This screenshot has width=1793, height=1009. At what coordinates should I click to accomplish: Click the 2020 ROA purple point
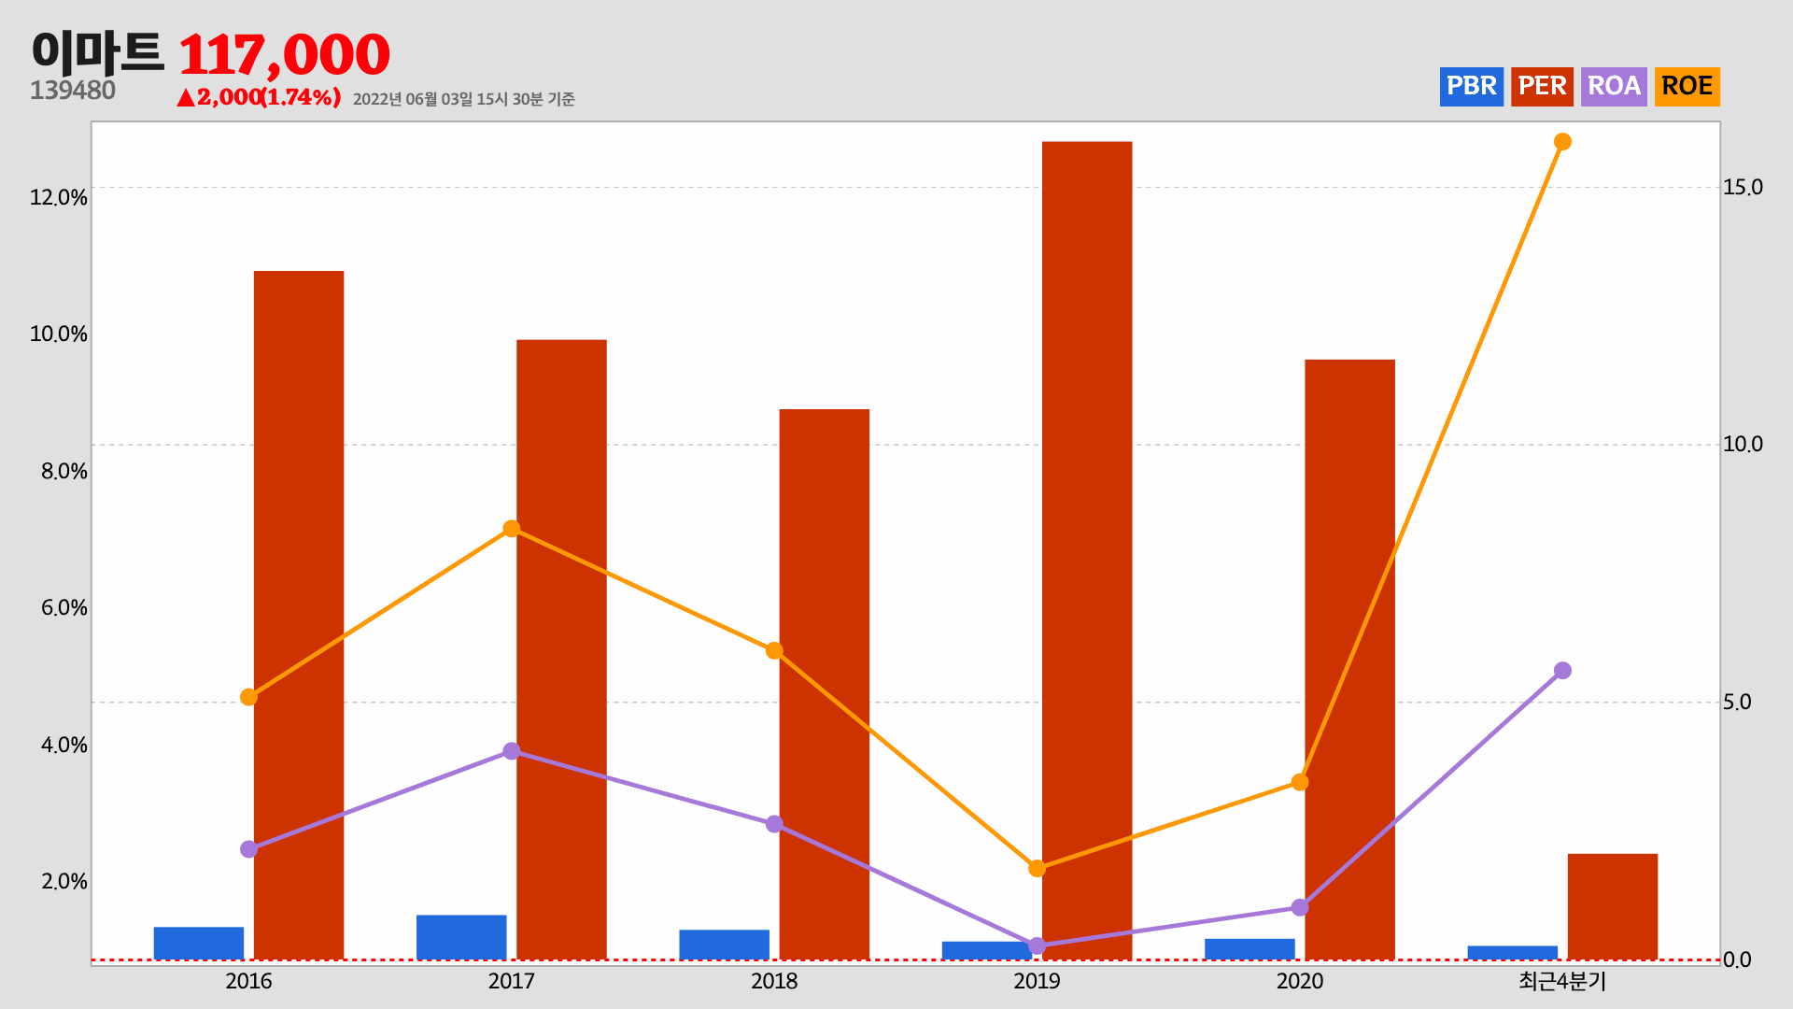(1300, 907)
